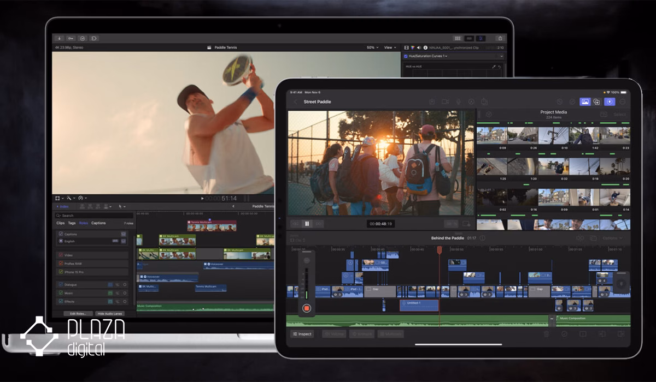Screen dimensions: 656x382
Task: Tap the iPad share export icon
Action: point(483,102)
